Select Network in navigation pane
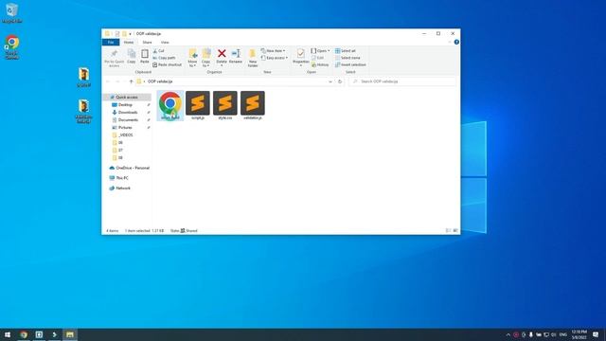 point(123,188)
